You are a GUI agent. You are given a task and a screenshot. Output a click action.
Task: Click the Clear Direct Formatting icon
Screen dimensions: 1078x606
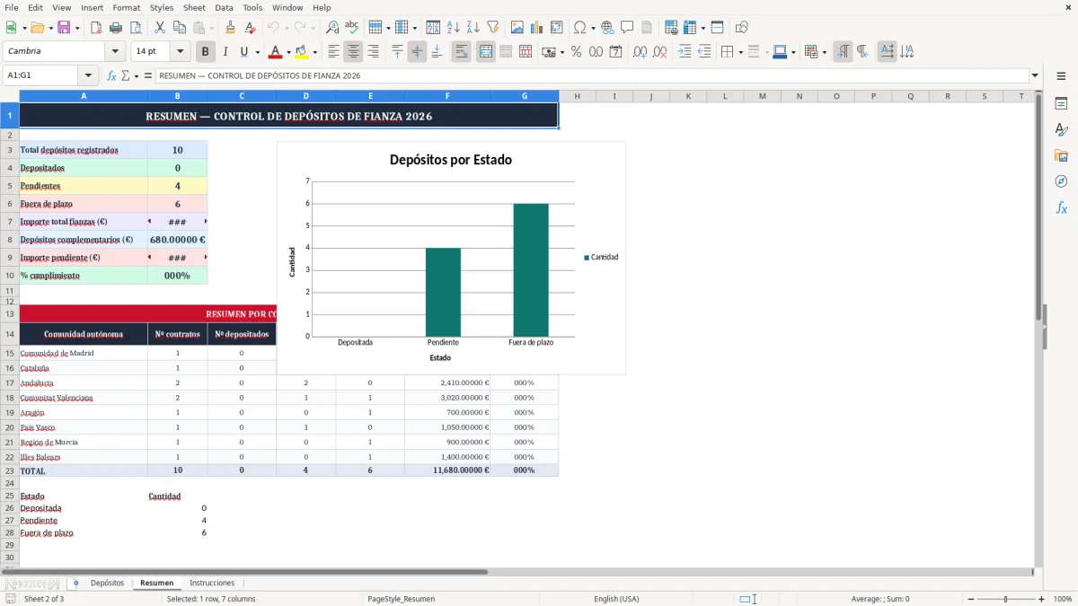point(250,28)
